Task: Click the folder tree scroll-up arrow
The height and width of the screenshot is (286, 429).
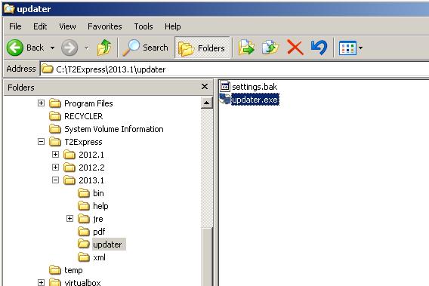Action: pos(206,103)
